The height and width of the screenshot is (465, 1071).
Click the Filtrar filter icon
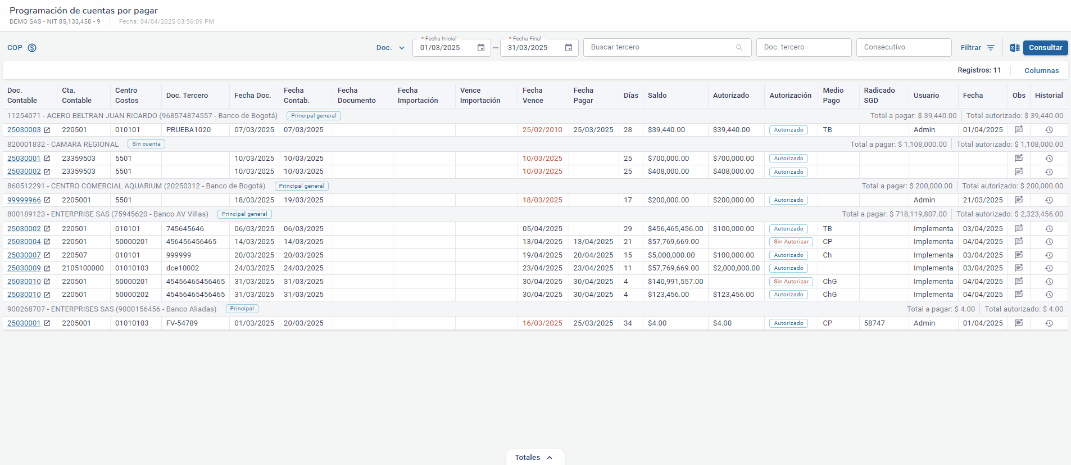click(991, 48)
